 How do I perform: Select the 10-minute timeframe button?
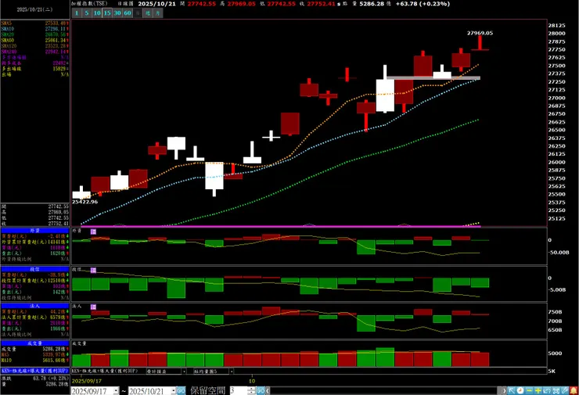click(x=97, y=13)
